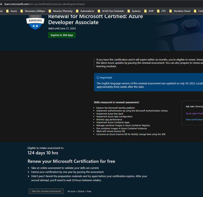Image resolution: width=203 pixels, height=197 pixels.
Task: Click the "Didn't pass?" bullet text
Action: 89,178
